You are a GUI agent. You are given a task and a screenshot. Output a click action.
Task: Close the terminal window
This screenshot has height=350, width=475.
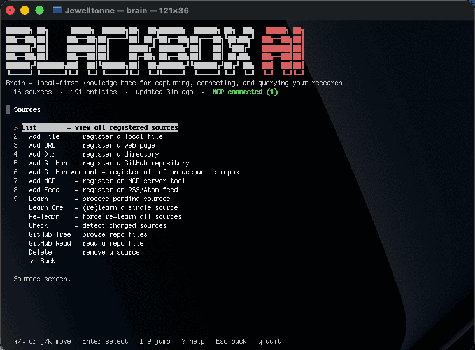[x=10, y=11]
